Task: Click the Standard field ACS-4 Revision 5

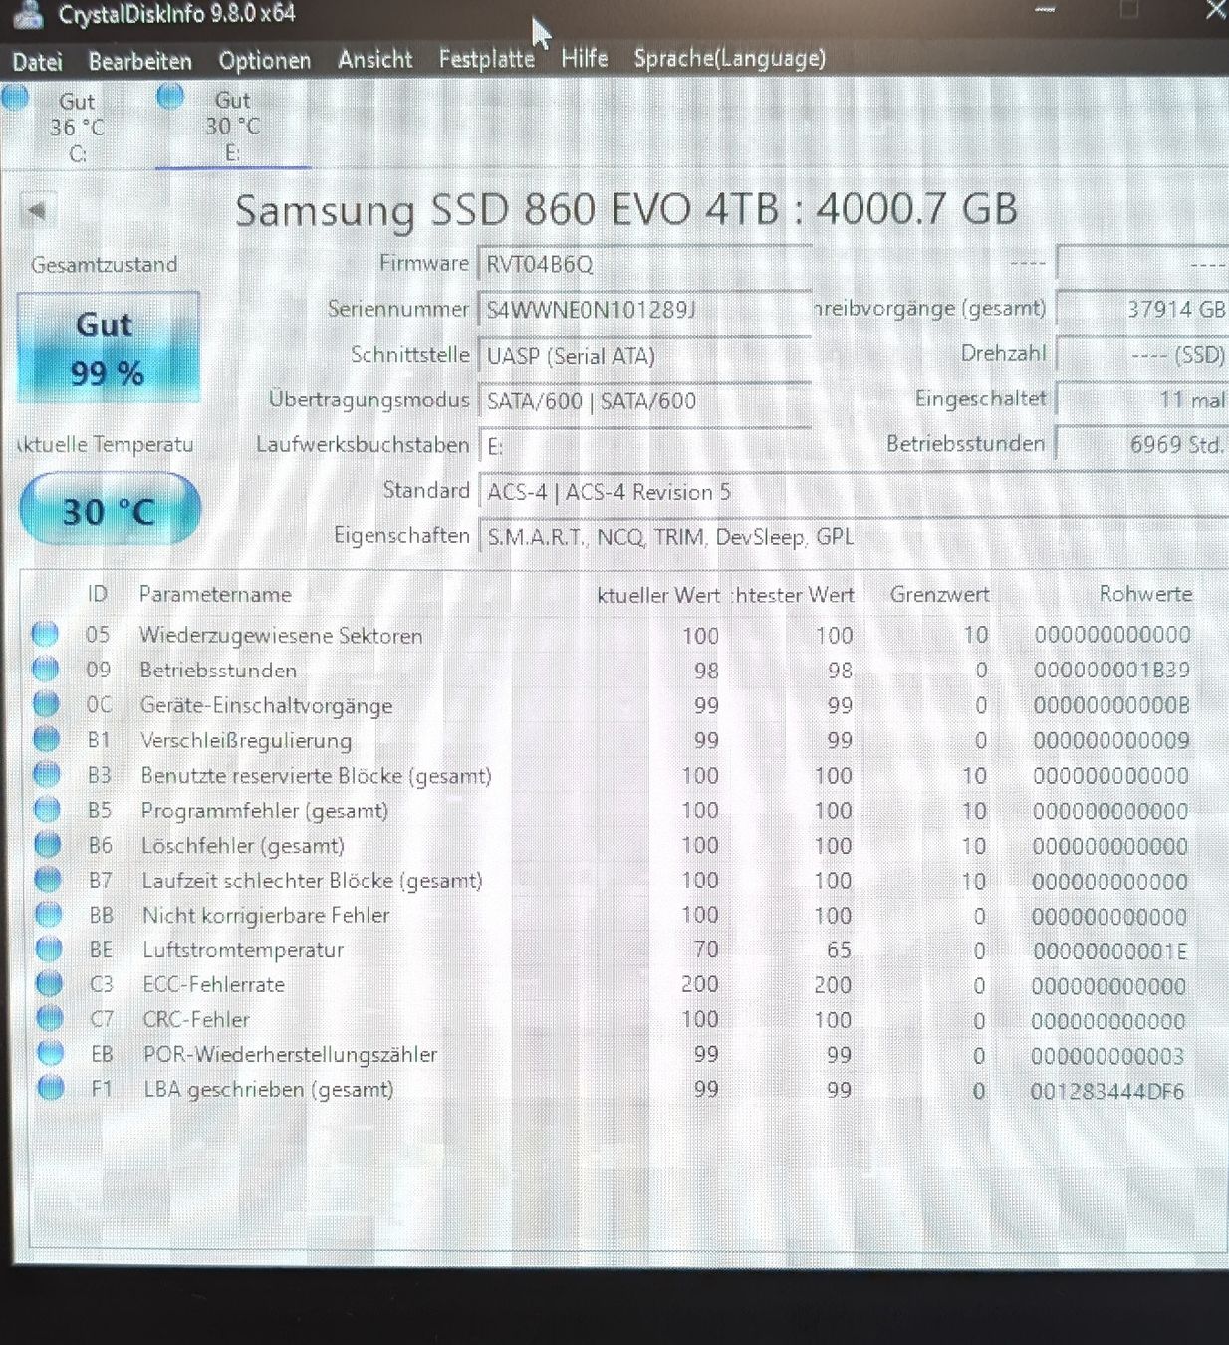Action: [854, 492]
